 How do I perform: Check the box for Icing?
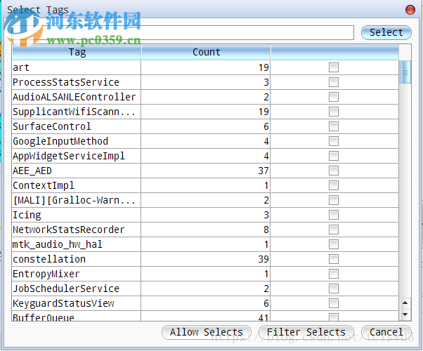click(334, 215)
